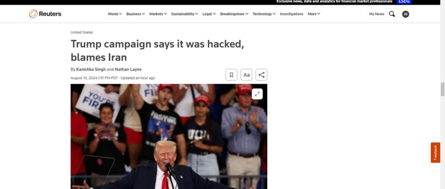Open author Kanishka Singh's page
The image size is (445, 189).
(91, 69)
